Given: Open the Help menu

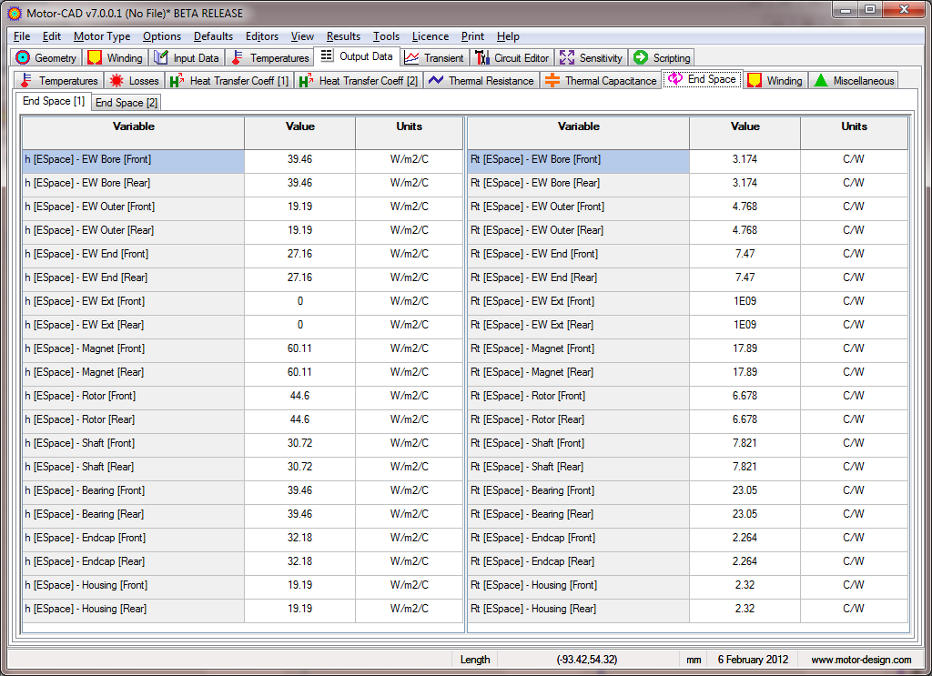Looking at the screenshot, I should pos(508,36).
